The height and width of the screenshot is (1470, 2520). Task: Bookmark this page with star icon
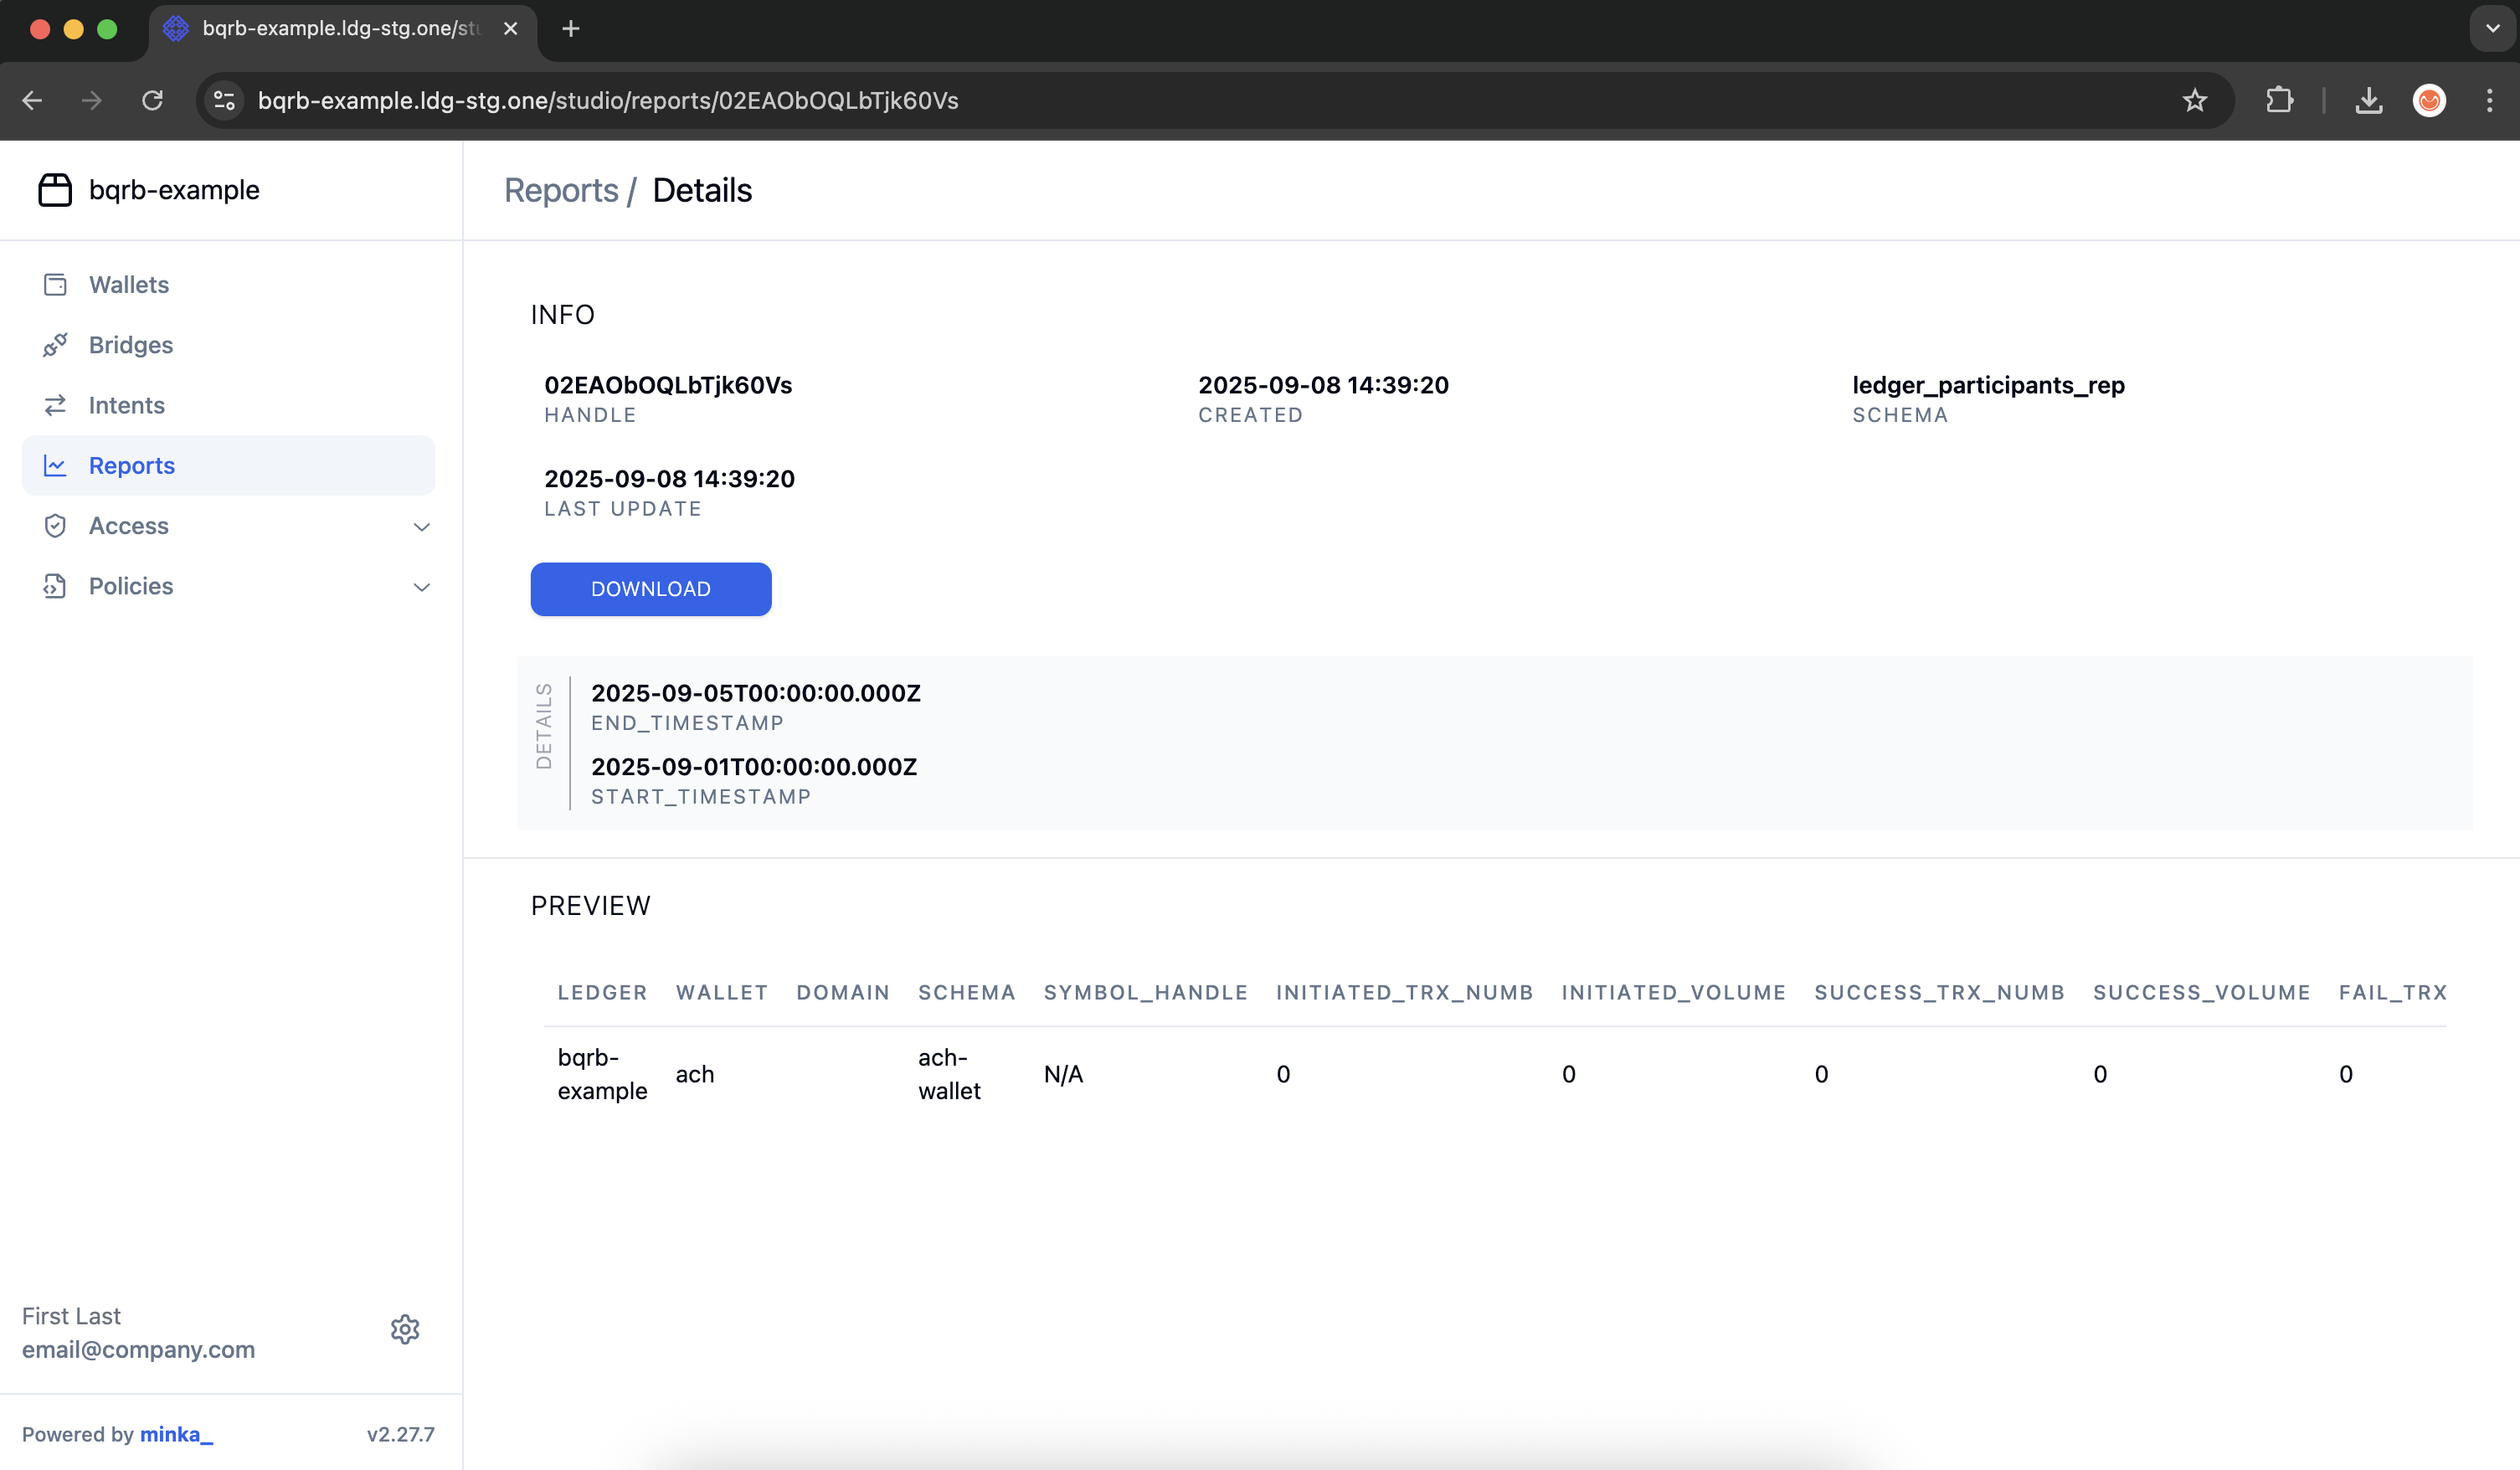coord(2194,100)
